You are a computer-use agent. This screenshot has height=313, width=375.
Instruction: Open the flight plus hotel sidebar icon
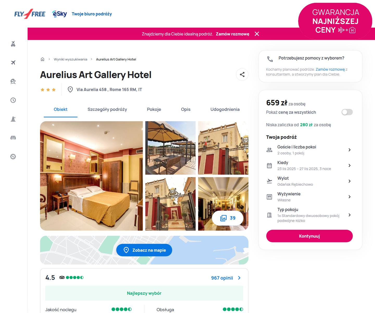click(13, 44)
